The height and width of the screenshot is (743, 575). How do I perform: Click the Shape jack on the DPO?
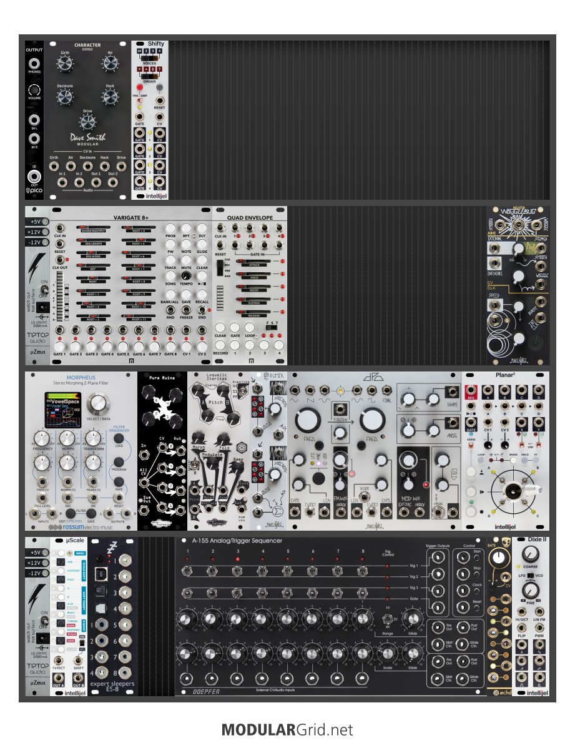tap(452, 392)
